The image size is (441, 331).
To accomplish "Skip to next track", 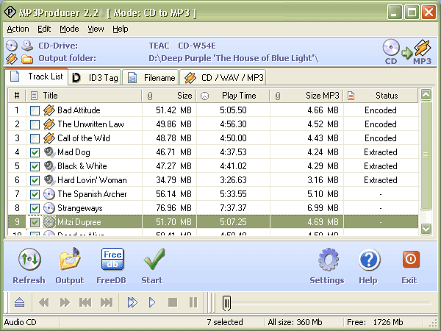I will click(107, 302).
